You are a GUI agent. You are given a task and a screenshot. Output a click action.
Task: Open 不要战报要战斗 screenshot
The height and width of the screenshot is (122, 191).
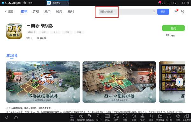(x=43, y=82)
